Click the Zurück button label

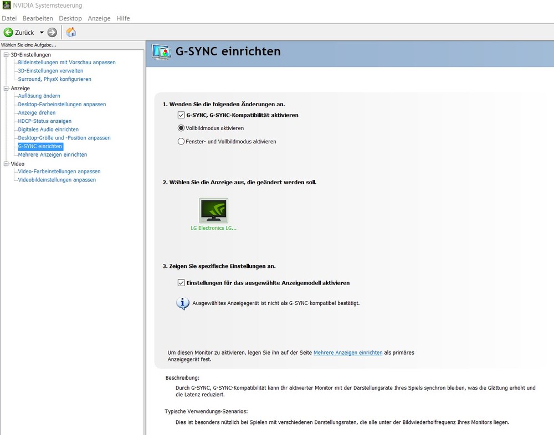(24, 33)
